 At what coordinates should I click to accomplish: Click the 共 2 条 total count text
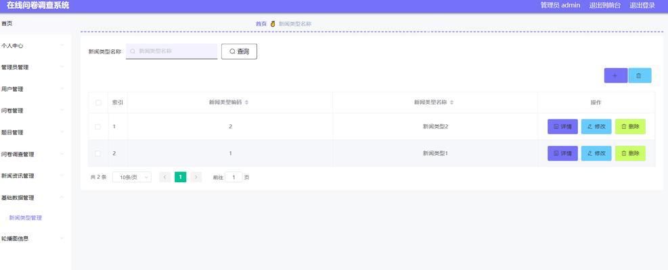98,178
